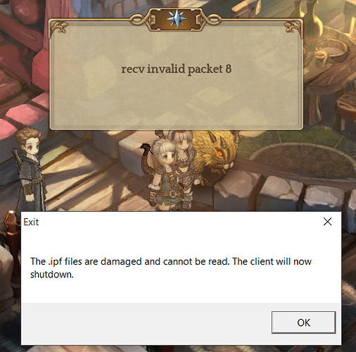Click the white-haired character in the green outfit
The image size is (356, 352).
164,174
